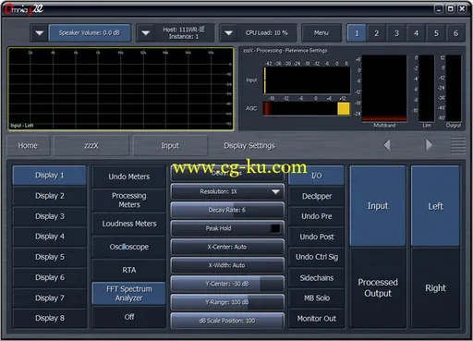
Task: Toggle the Peak Hold checkbox
Action: pyautogui.click(x=275, y=228)
